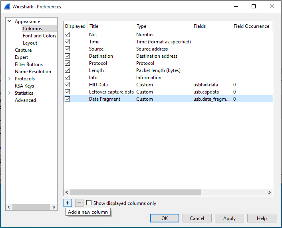Minimize the Preferences window
The height and width of the screenshot is (228, 282).
coord(236,6)
